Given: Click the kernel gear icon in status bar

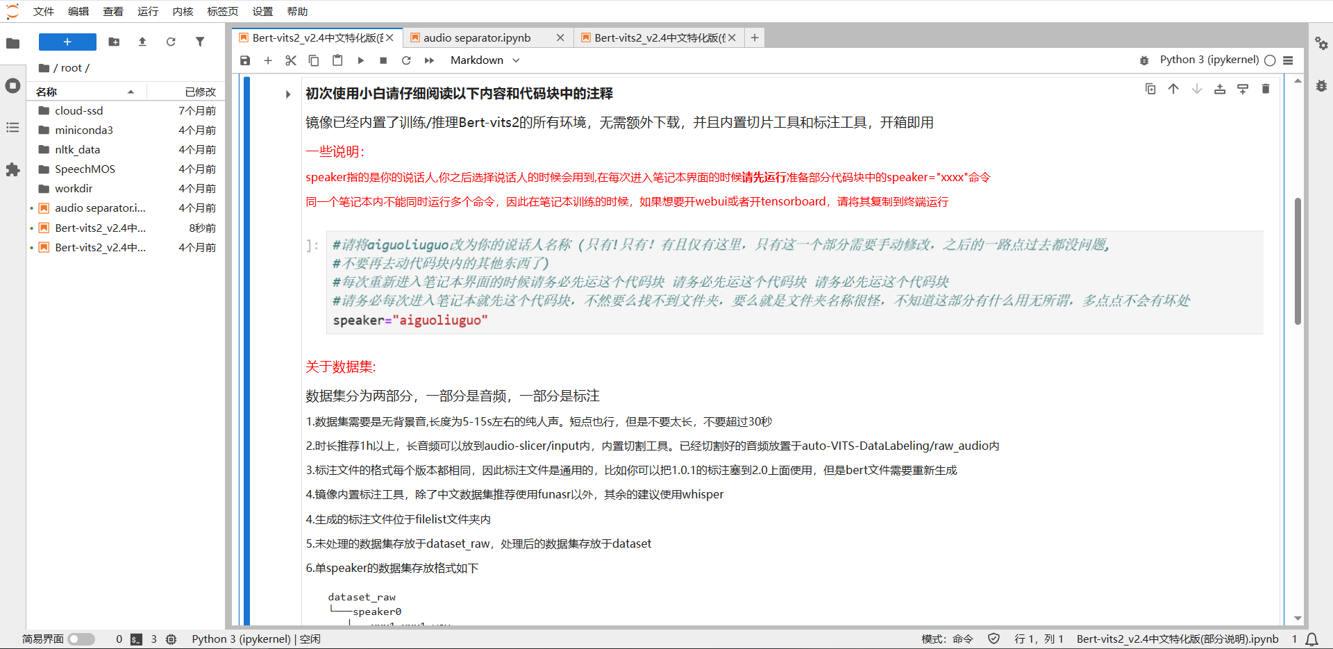Looking at the screenshot, I should tap(171, 639).
